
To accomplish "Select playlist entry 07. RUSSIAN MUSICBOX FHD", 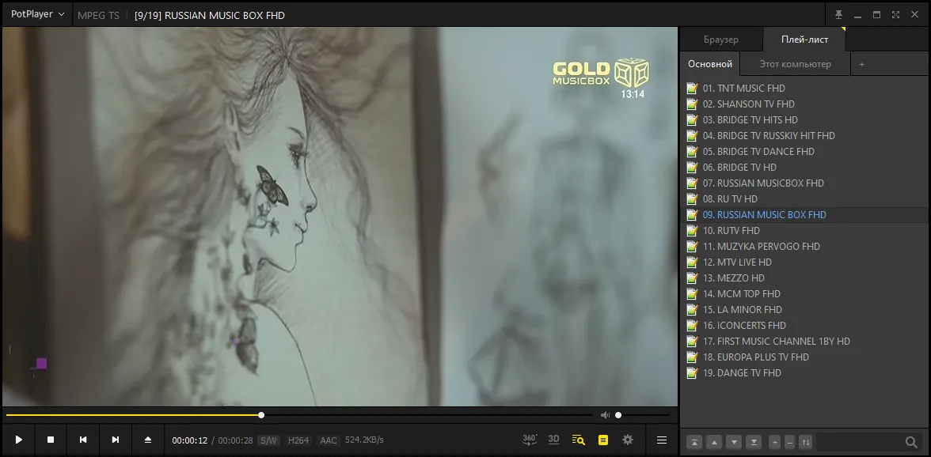I will click(804, 183).
